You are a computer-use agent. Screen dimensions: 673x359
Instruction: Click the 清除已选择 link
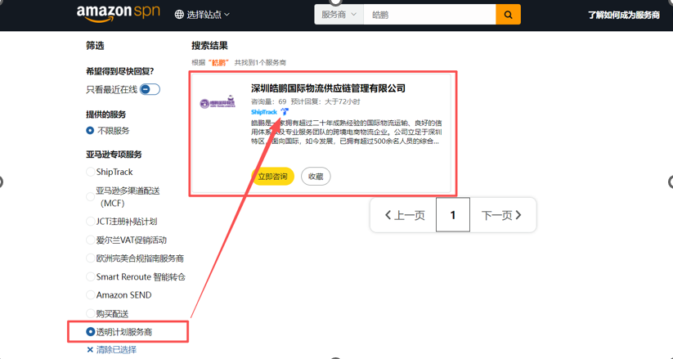(x=116, y=349)
